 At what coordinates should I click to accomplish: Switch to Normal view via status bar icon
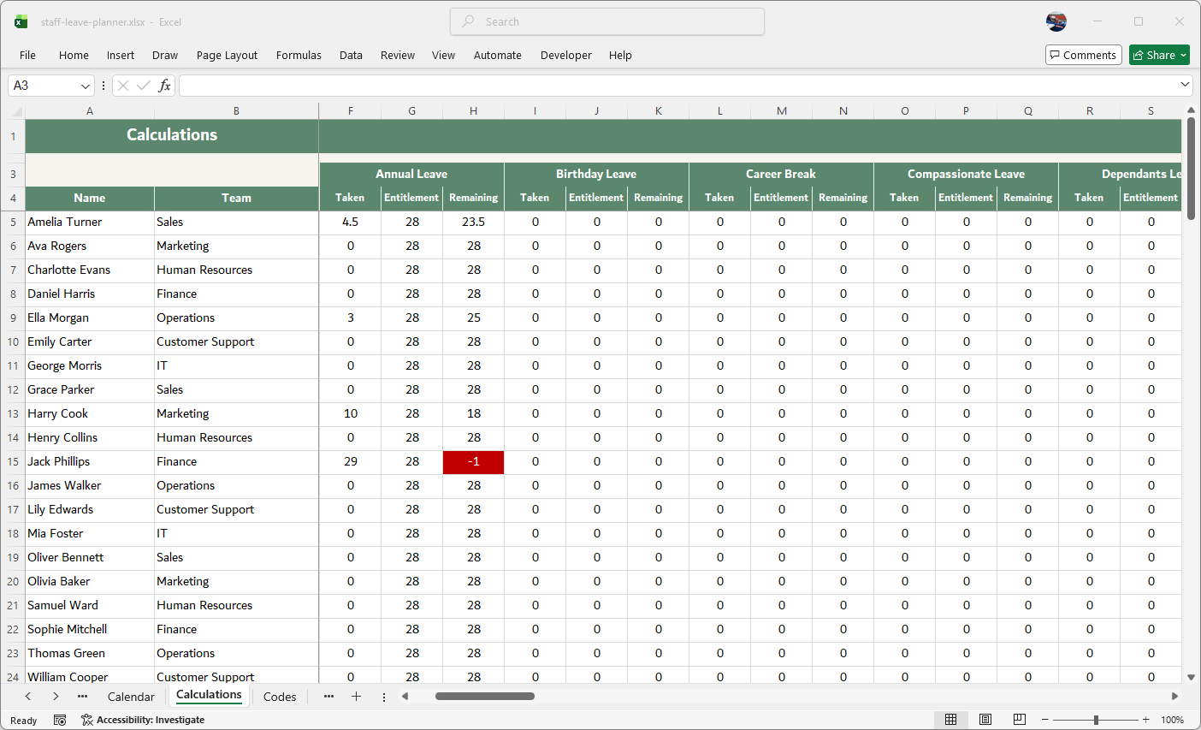pyautogui.click(x=951, y=719)
